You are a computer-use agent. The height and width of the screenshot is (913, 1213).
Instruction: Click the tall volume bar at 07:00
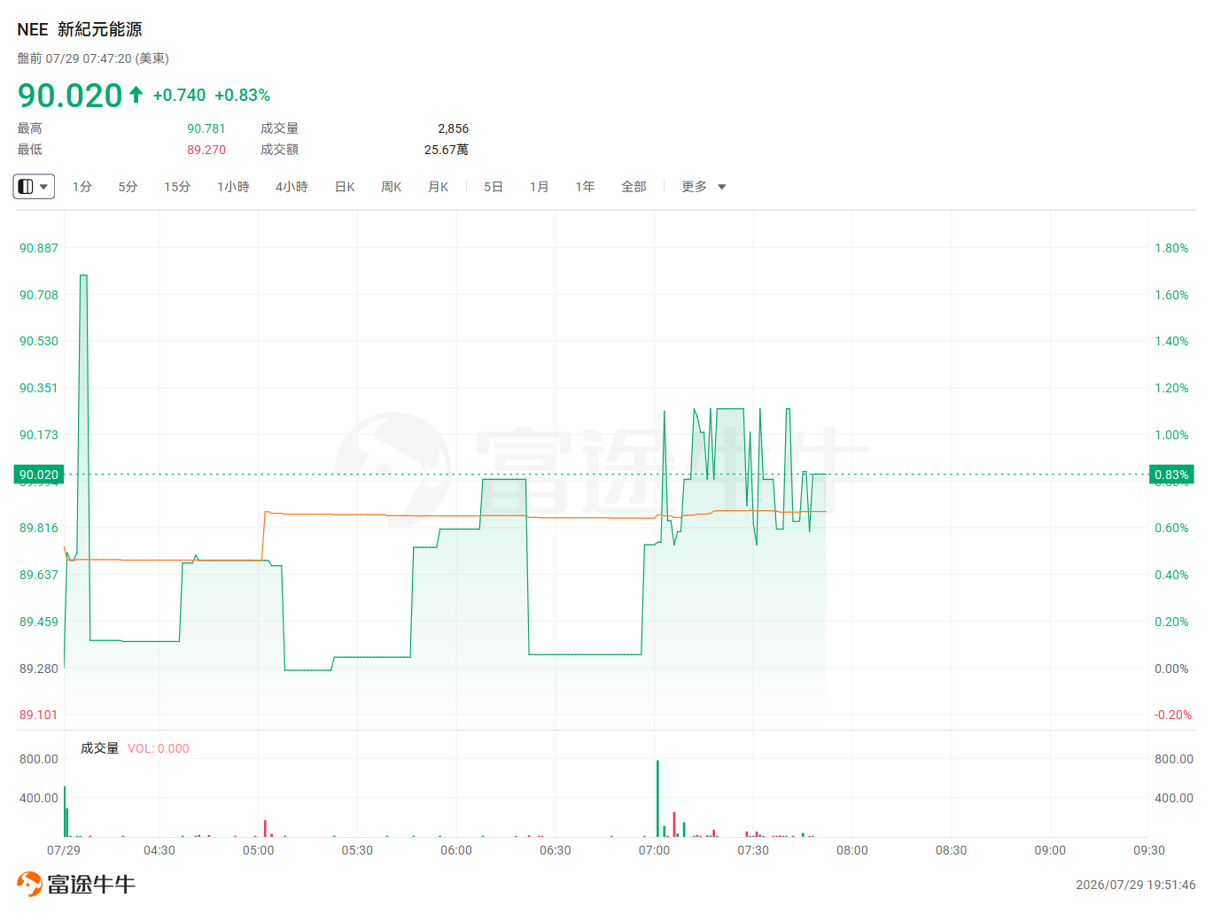657,798
